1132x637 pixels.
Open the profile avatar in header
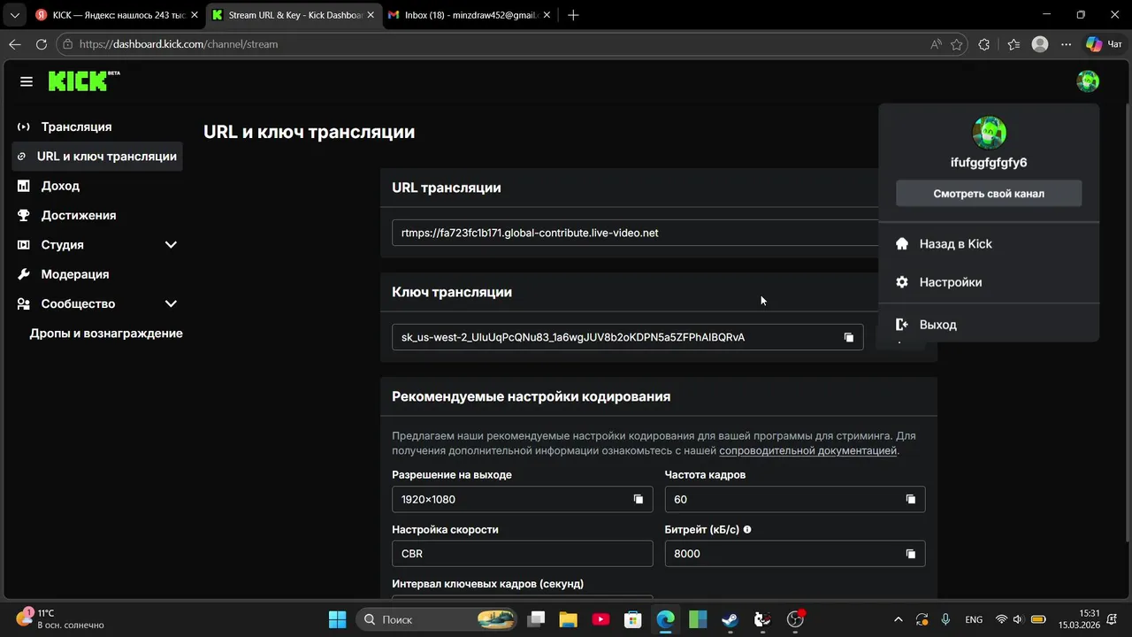pos(1088,81)
